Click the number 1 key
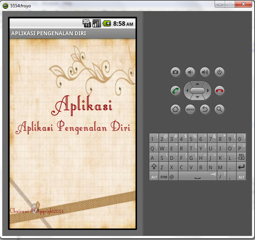This screenshot has height=240, width=255. pos(154,138)
